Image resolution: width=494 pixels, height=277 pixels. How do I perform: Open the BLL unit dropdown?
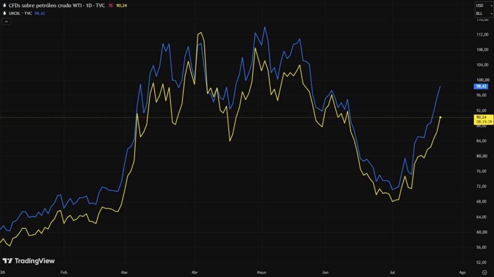(484, 13)
